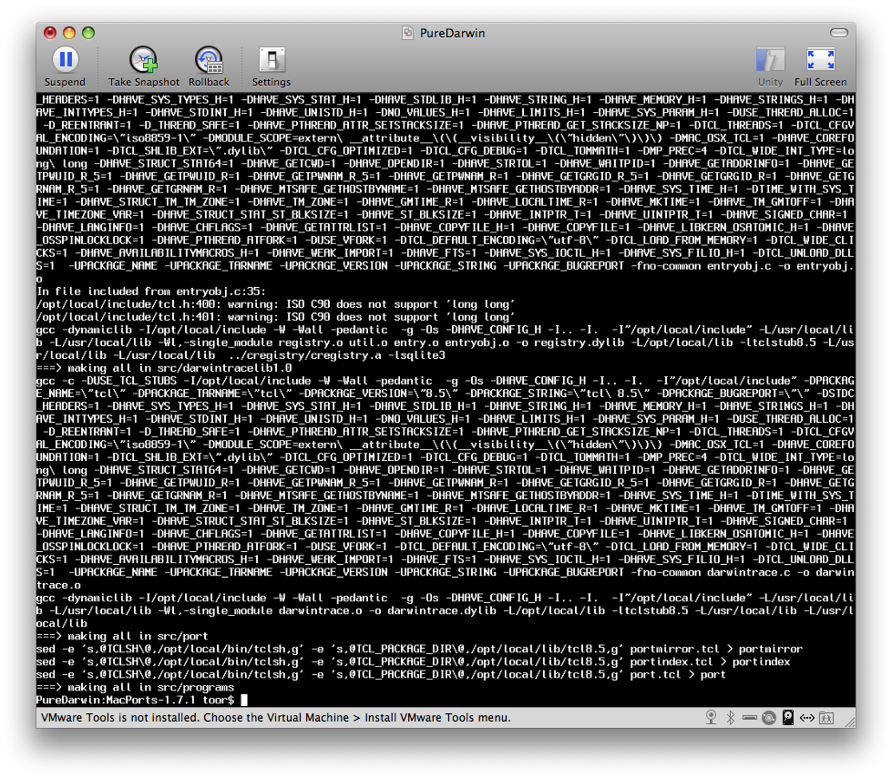Toggle the toolbar with the pill button
The height and width of the screenshot is (778, 892).
pyautogui.click(x=838, y=33)
